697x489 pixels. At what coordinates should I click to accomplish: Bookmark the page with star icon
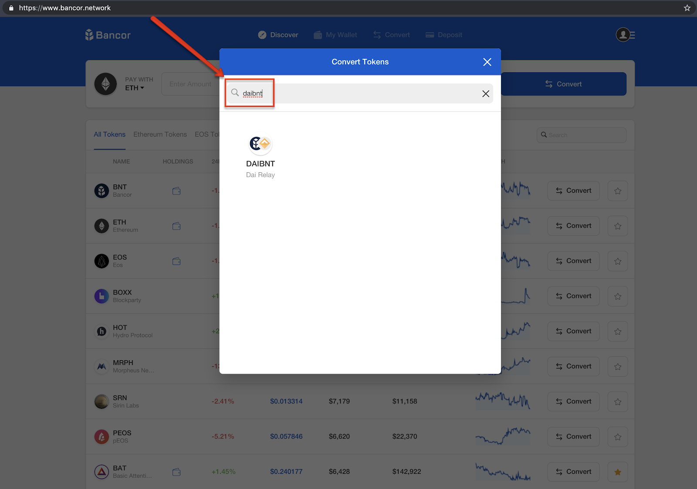pyautogui.click(x=687, y=8)
